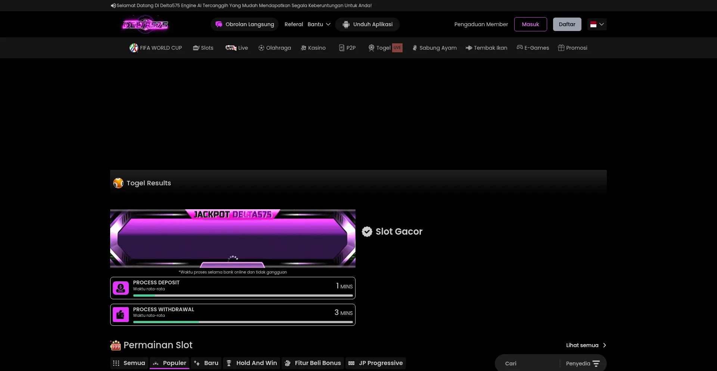Viewport: 717px width, 371px height.
Task: Click the Slots machine icon
Action: click(196, 48)
